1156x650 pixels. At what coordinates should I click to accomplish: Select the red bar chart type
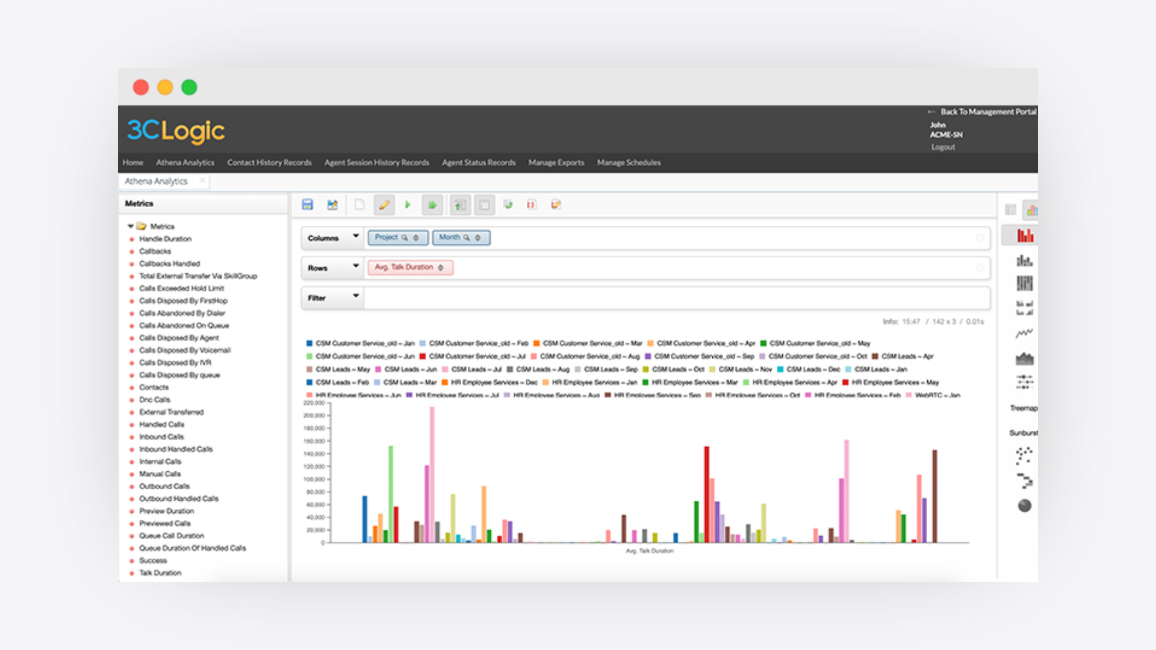pyautogui.click(x=1025, y=235)
